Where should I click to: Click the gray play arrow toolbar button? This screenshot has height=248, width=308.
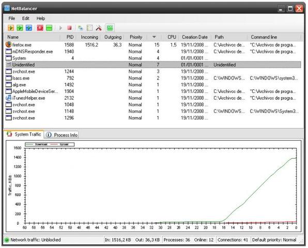click(x=60, y=28)
